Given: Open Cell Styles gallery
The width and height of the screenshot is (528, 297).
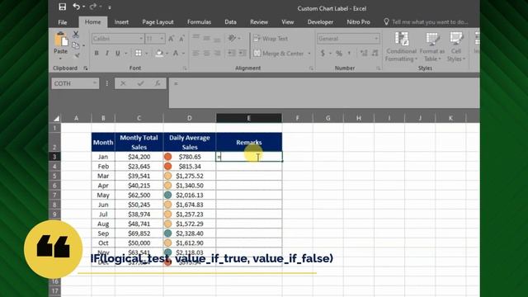Looking at the screenshot, I should click(x=456, y=46).
